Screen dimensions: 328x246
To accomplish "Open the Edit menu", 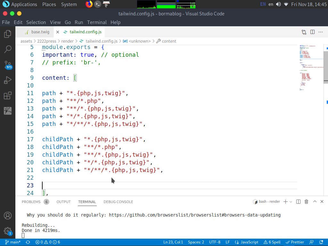I will point(18,22).
